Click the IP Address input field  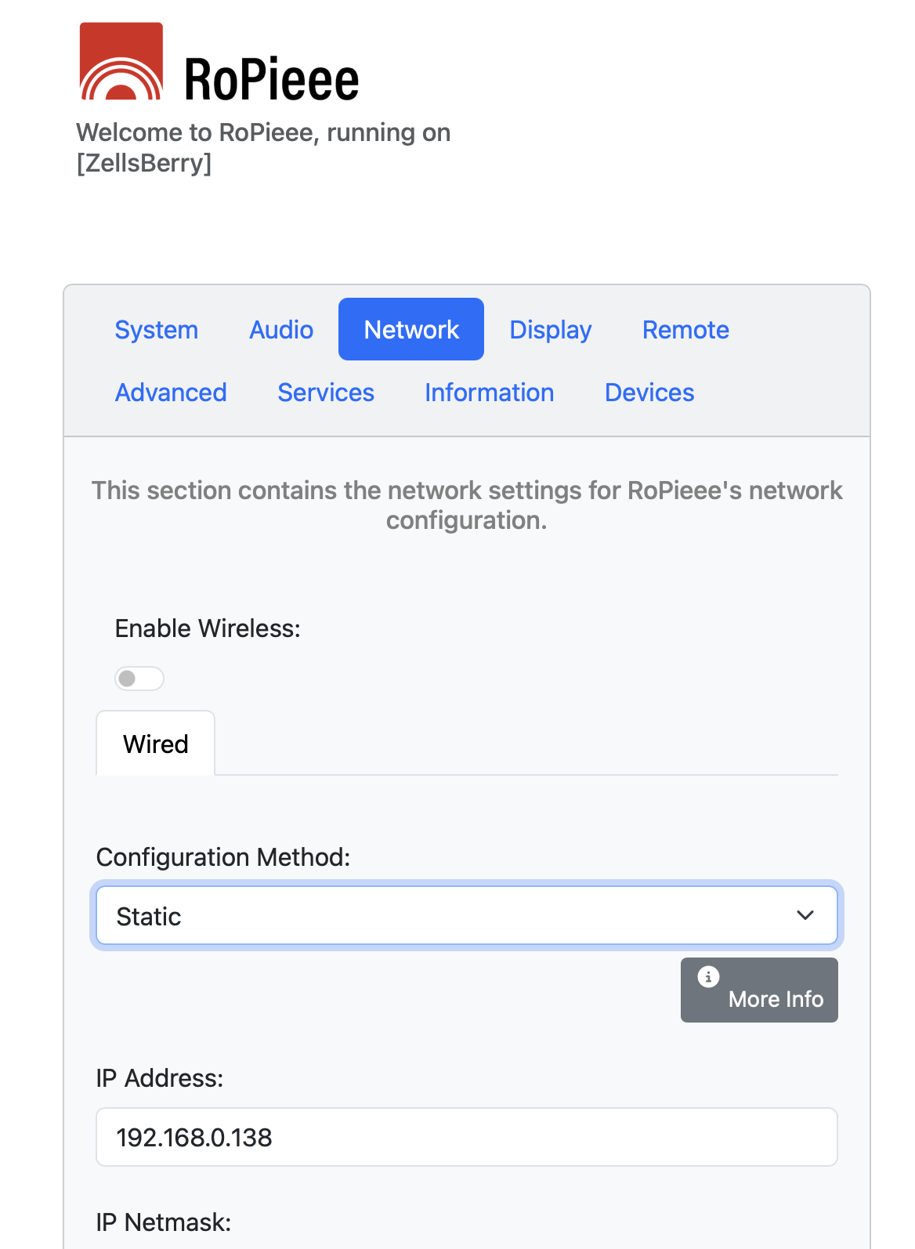click(x=467, y=1137)
